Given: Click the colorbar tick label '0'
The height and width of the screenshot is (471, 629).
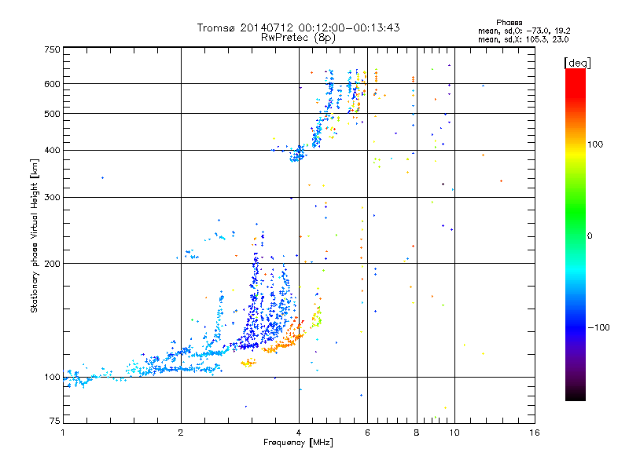Looking at the screenshot, I should pos(590,236).
